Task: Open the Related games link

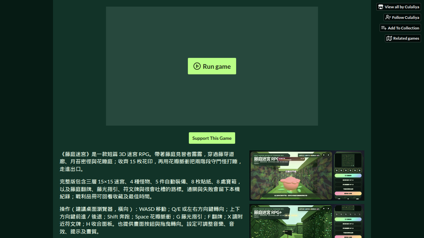Action: click(403, 38)
